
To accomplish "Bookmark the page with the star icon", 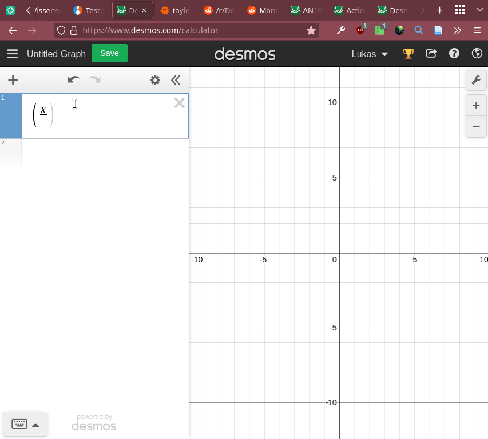I will click(x=311, y=30).
